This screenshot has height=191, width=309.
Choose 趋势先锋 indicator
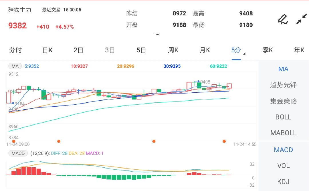283,85
